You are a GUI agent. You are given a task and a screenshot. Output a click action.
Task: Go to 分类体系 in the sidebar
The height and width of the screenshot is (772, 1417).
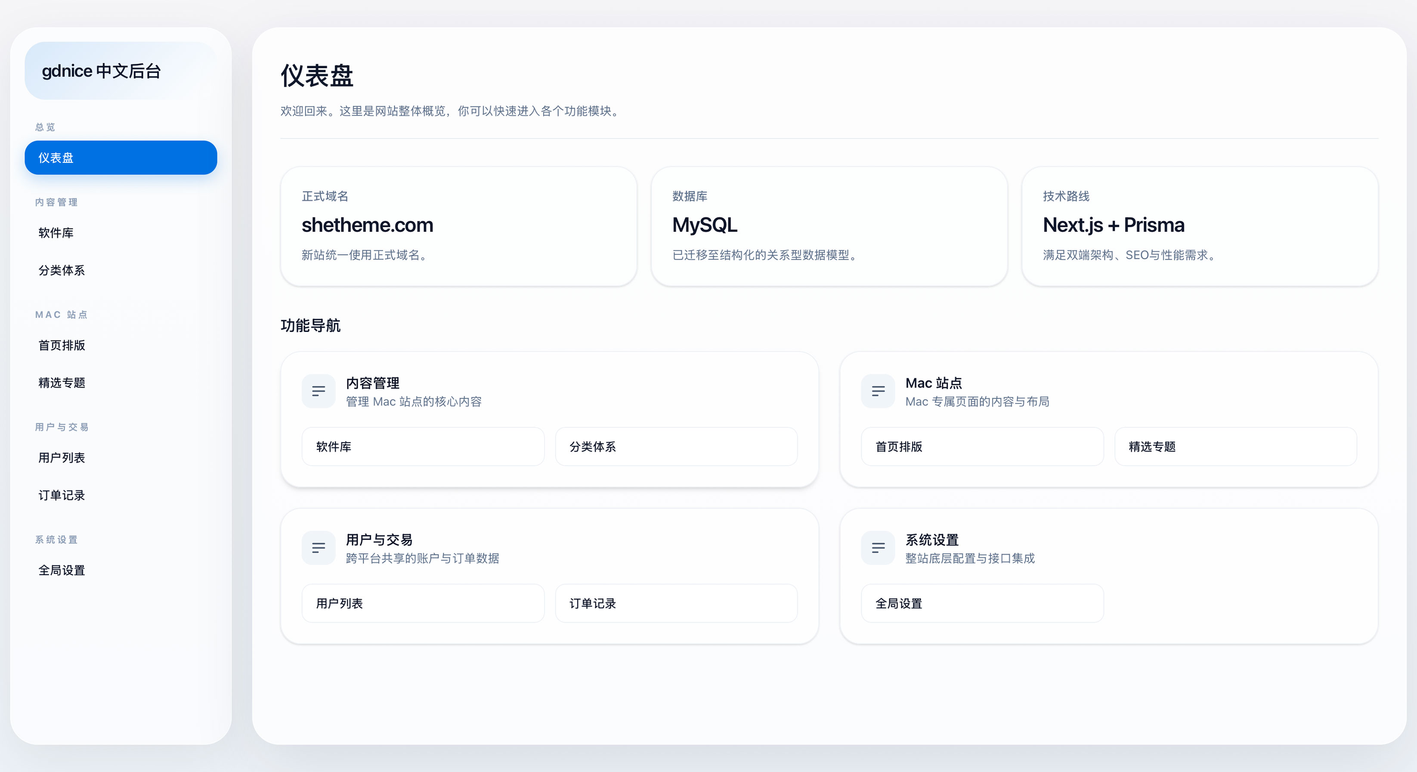121,270
